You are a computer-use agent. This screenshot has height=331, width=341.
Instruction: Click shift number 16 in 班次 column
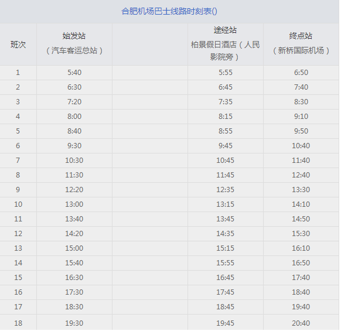pyautogui.click(x=18, y=292)
